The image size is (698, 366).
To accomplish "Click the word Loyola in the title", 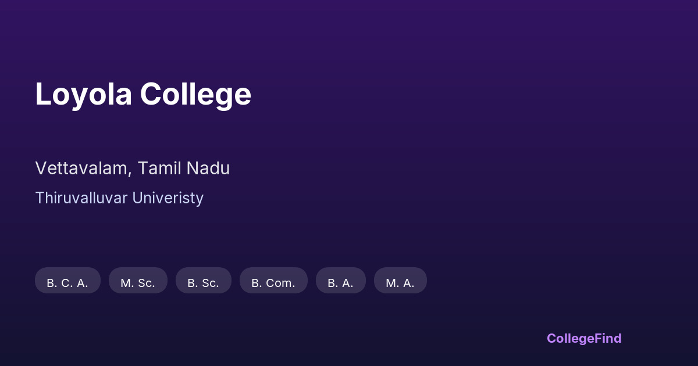I will pos(84,94).
